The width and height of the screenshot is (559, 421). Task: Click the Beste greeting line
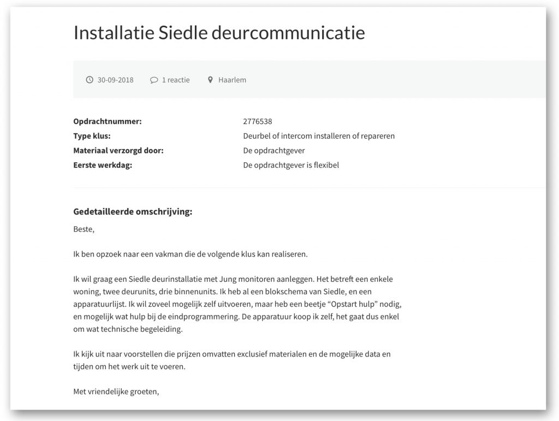[x=84, y=229]
